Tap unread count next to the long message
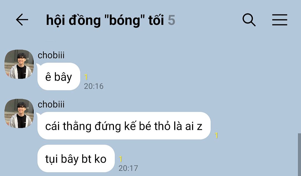 pyautogui.click(x=216, y=135)
